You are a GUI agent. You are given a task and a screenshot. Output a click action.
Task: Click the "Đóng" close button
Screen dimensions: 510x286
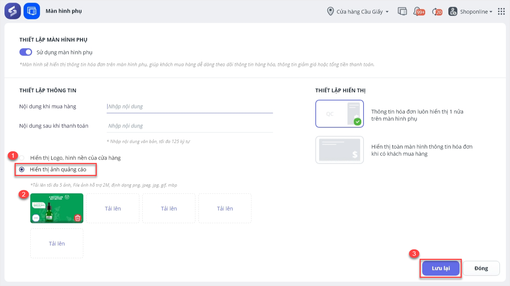pyautogui.click(x=481, y=268)
